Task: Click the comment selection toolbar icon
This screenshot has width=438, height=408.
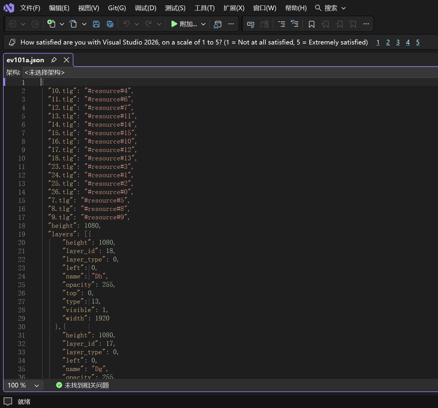Action: tap(251, 24)
